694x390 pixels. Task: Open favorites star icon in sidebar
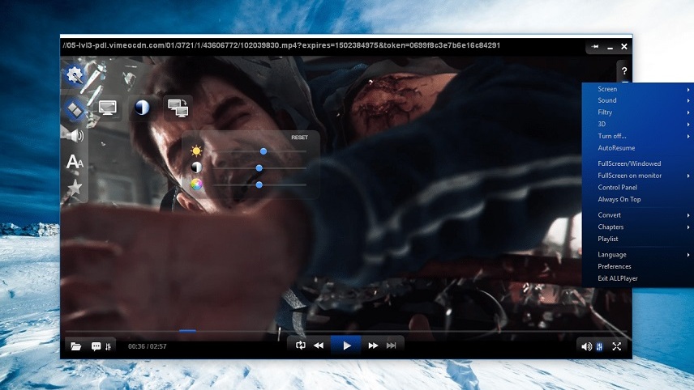75,187
